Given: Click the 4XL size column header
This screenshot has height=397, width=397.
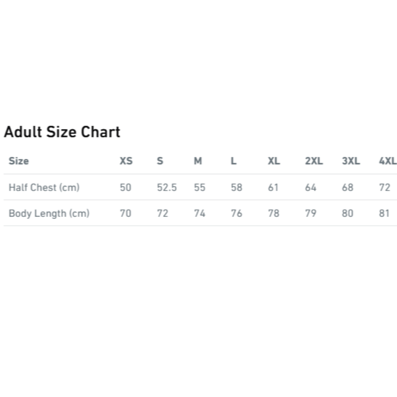Looking at the screenshot, I should tap(388, 161).
